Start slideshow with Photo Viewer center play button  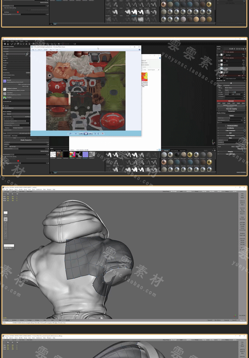coord(86,134)
